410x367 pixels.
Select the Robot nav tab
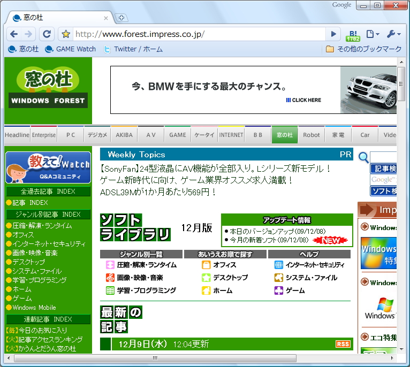coord(312,135)
